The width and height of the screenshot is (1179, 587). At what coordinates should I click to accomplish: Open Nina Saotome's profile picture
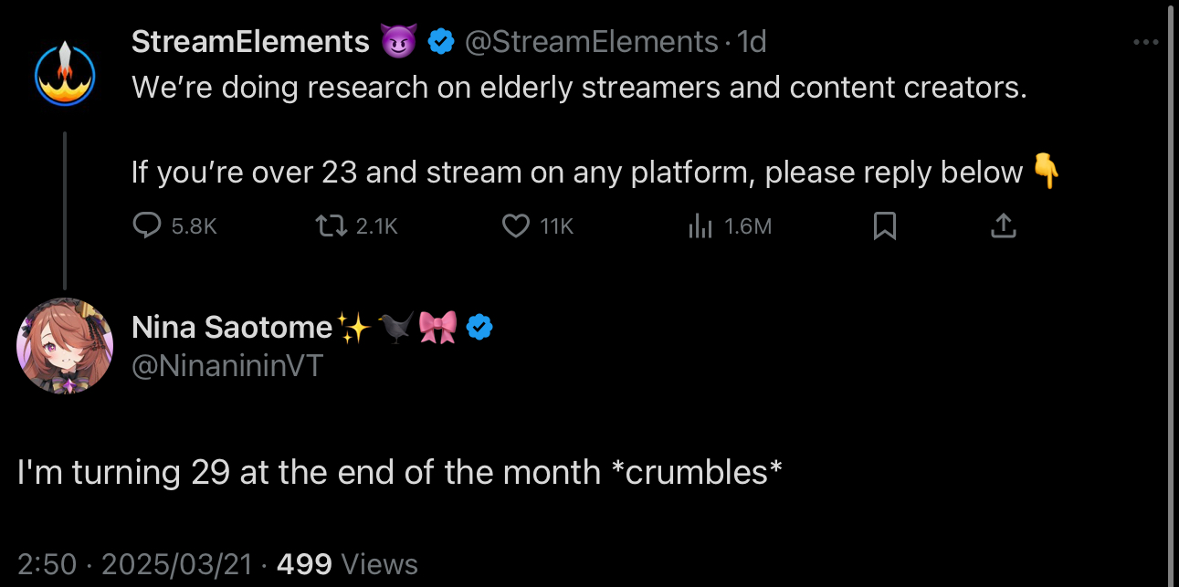65,347
